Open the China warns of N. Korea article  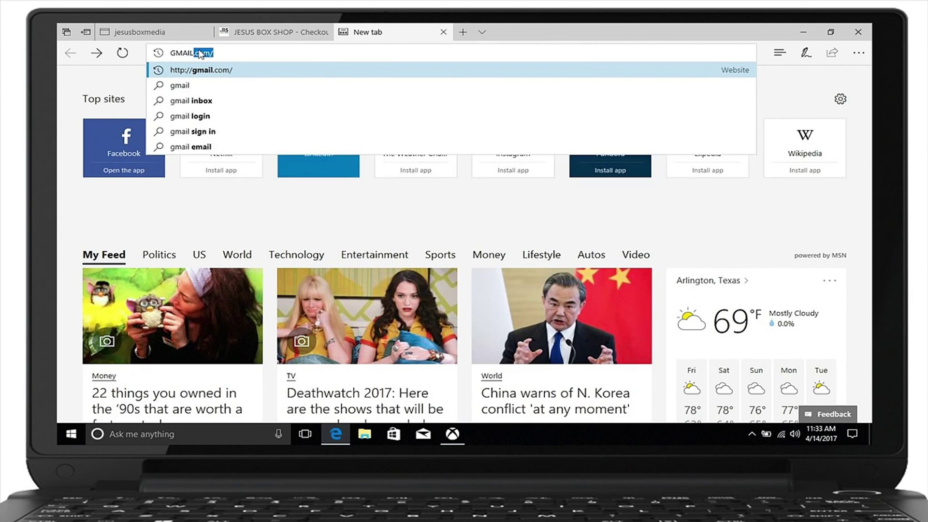(x=555, y=401)
